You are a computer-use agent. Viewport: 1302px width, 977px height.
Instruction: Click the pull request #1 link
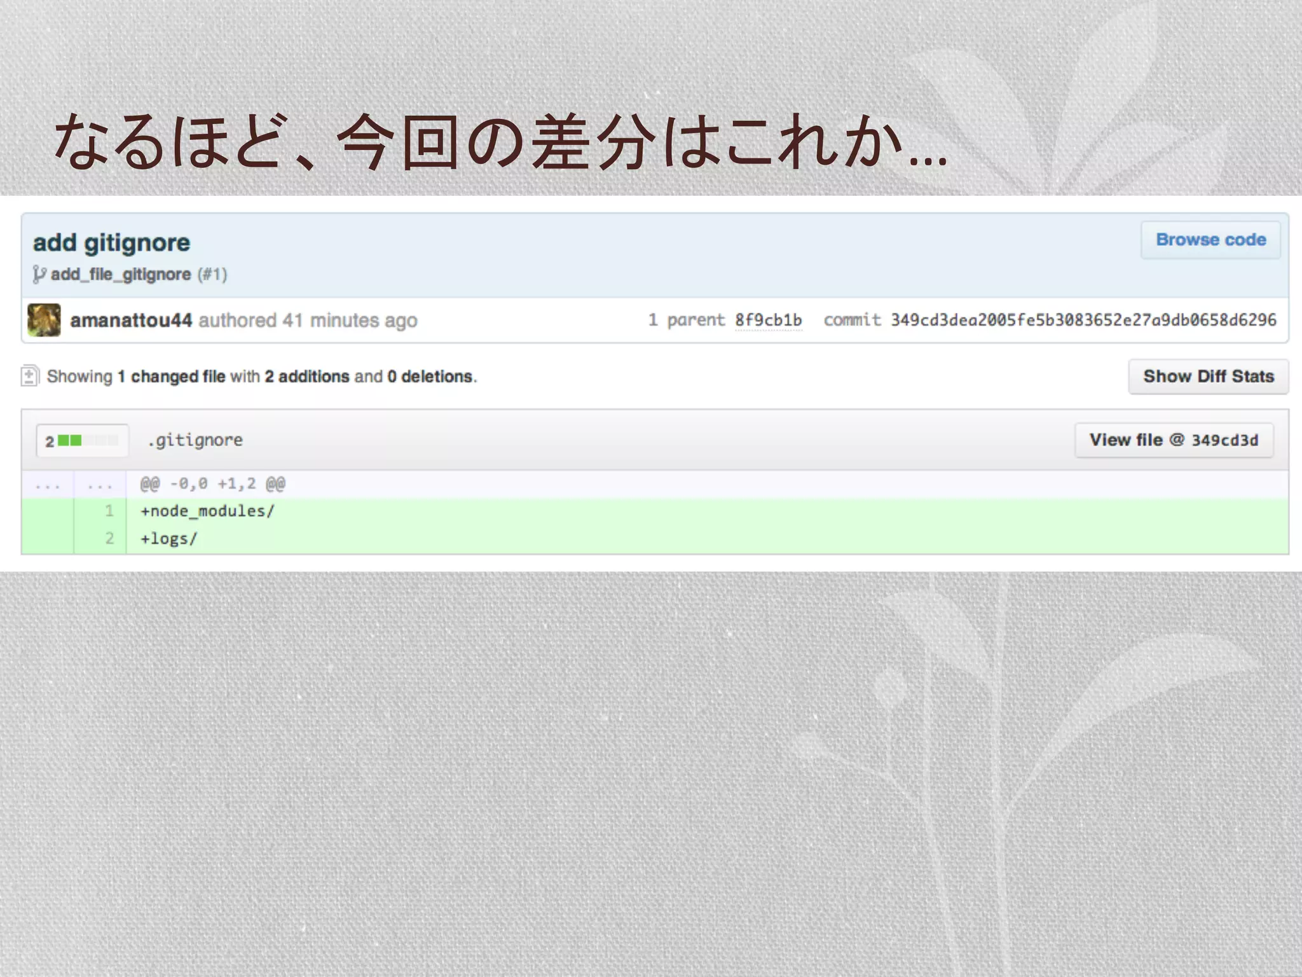[x=212, y=274]
